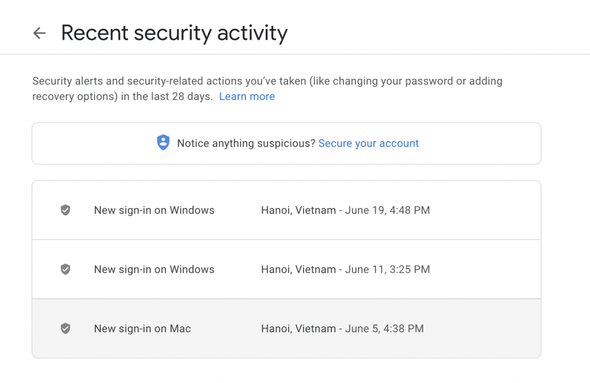Click the "June 19, 4:48 PM" timestamp
Viewport: 590px width, 383px height.
tap(387, 210)
